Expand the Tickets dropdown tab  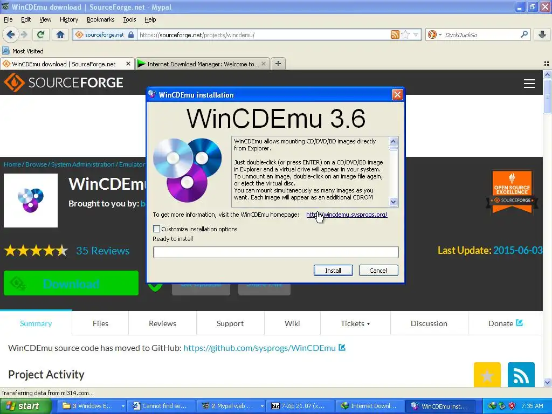coord(355,323)
